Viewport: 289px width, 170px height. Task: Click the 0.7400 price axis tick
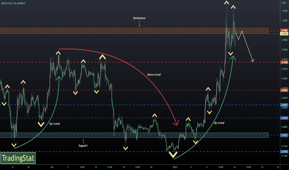tap(284, 156)
